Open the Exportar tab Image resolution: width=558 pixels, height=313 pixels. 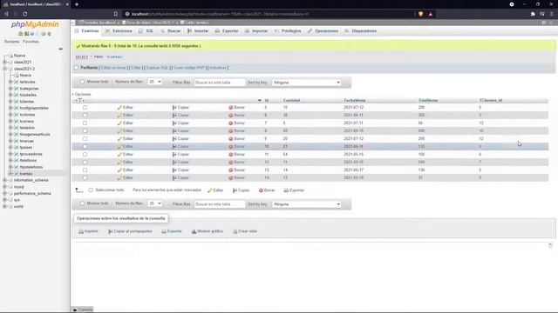coord(227,31)
